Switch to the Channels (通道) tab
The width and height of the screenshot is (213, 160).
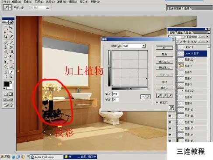tap(180, 32)
